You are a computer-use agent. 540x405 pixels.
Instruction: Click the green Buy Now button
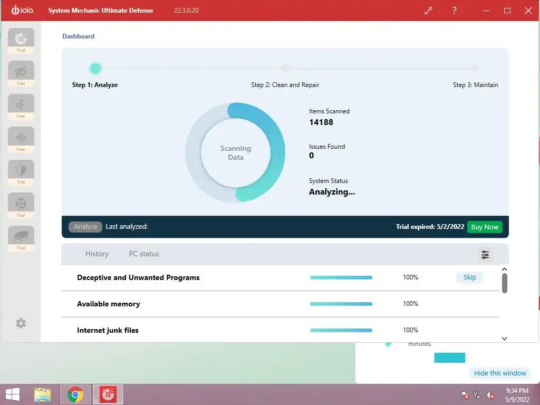[x=485, y=227]
